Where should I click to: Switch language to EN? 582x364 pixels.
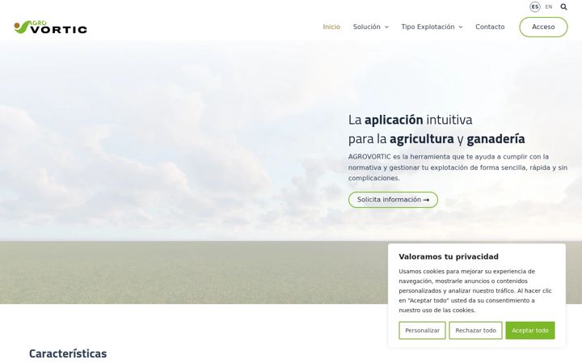549,6
